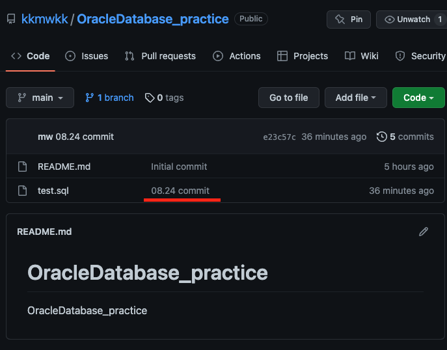
Task: Open the Actions tab
Action: click(237, 56)
